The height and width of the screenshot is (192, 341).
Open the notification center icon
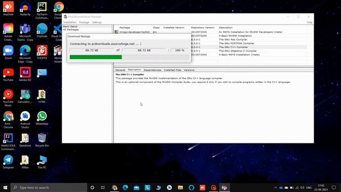334,187
